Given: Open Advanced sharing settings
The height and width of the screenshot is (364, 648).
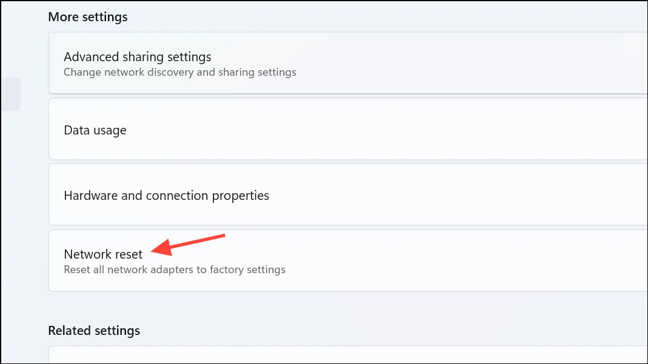Looking at the screenshot, I should (x=348, y=63).
